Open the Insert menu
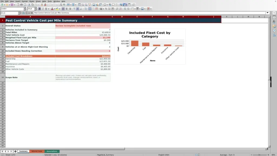 point(18,1)
